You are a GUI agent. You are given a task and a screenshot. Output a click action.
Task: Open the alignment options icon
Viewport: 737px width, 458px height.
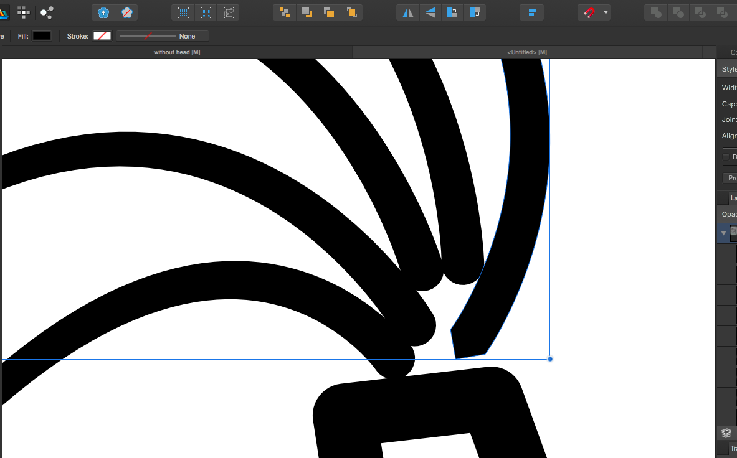click(531, 12)
